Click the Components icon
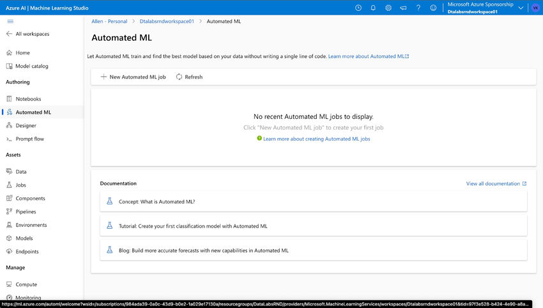Screen dimensions: 543x308 pyautogui.click(x=9, y=198)
